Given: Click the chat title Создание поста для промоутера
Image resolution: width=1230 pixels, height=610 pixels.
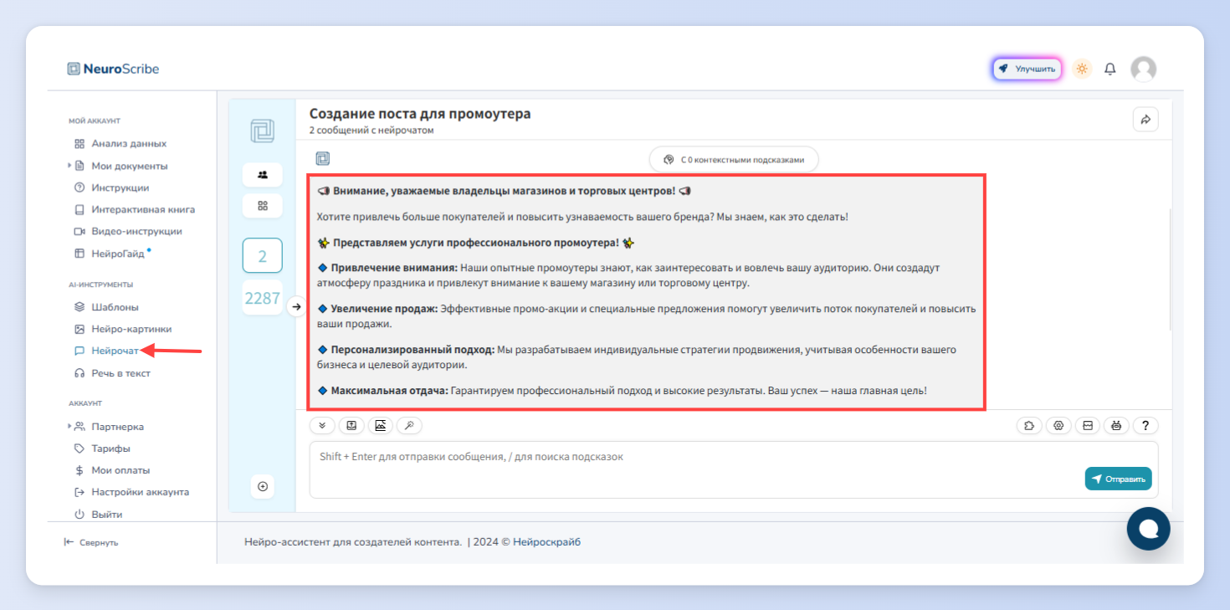Looking at the screenshot, I should pyautogui.click(x=420, y=114).
